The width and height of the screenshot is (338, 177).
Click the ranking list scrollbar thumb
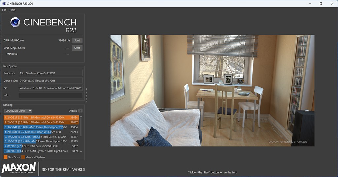tap(81, 127)
